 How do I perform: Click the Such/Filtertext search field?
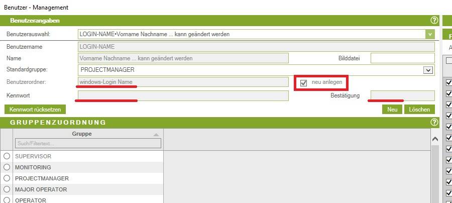(88, 144)
